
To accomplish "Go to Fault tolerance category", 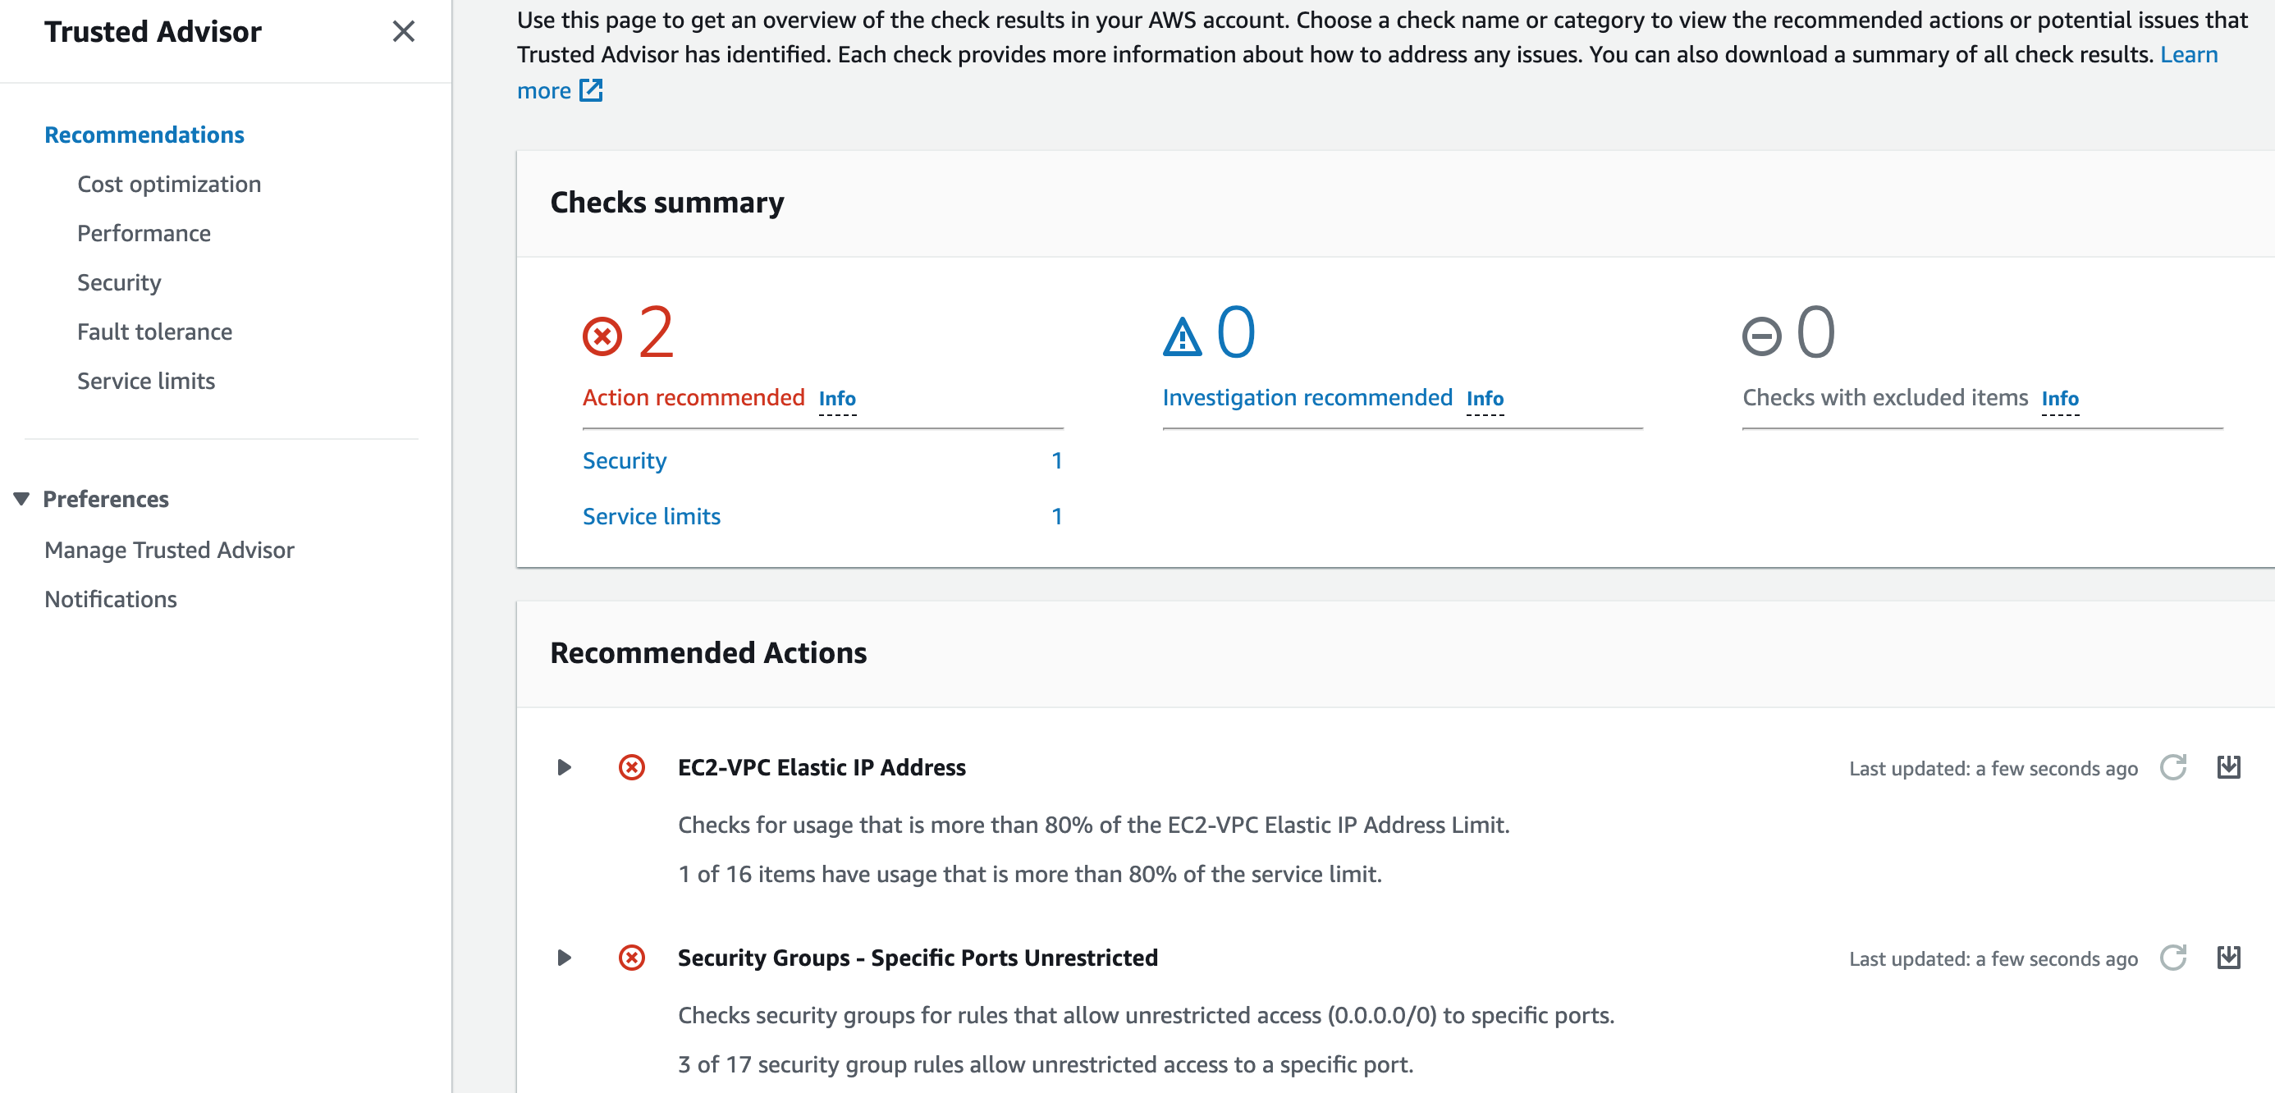I will (x=154, y=331).
